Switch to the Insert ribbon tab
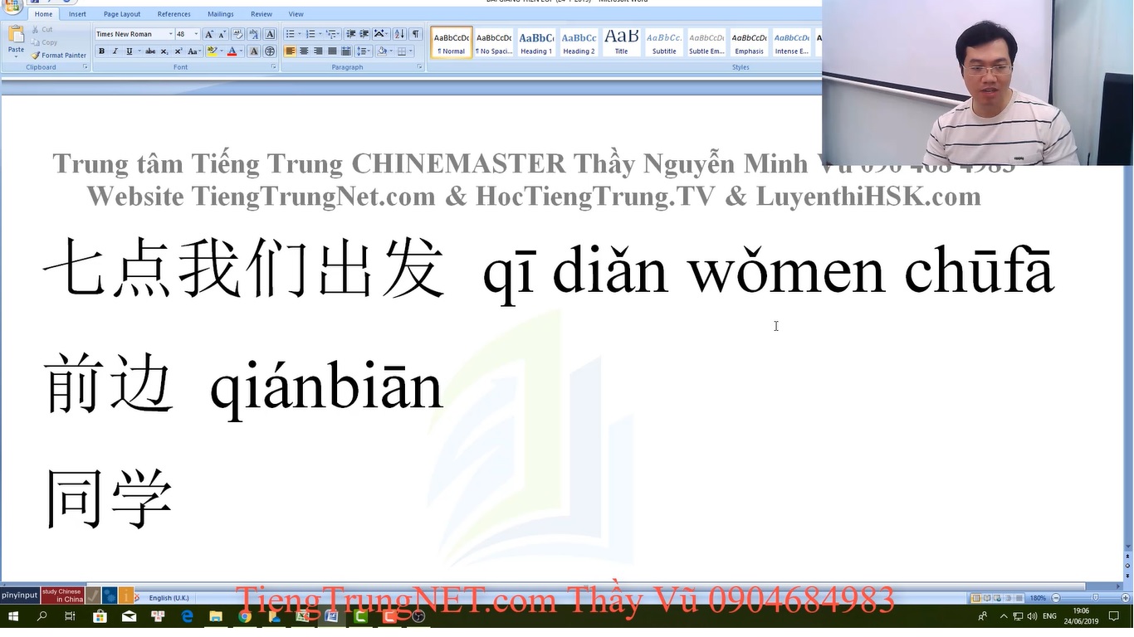The height and width of the screenshot is (637, 1134). tap(77, 14)
